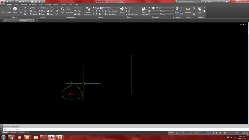Click the Insert block icon
Image resolution: width=249 pixels, height=140 pixels.
coord(122,10)
